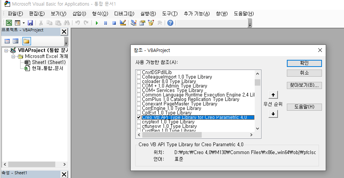This screenshot has height=178, width=344.
Task: Open the 삽입(I) menu
Action: tap(80, 13)
